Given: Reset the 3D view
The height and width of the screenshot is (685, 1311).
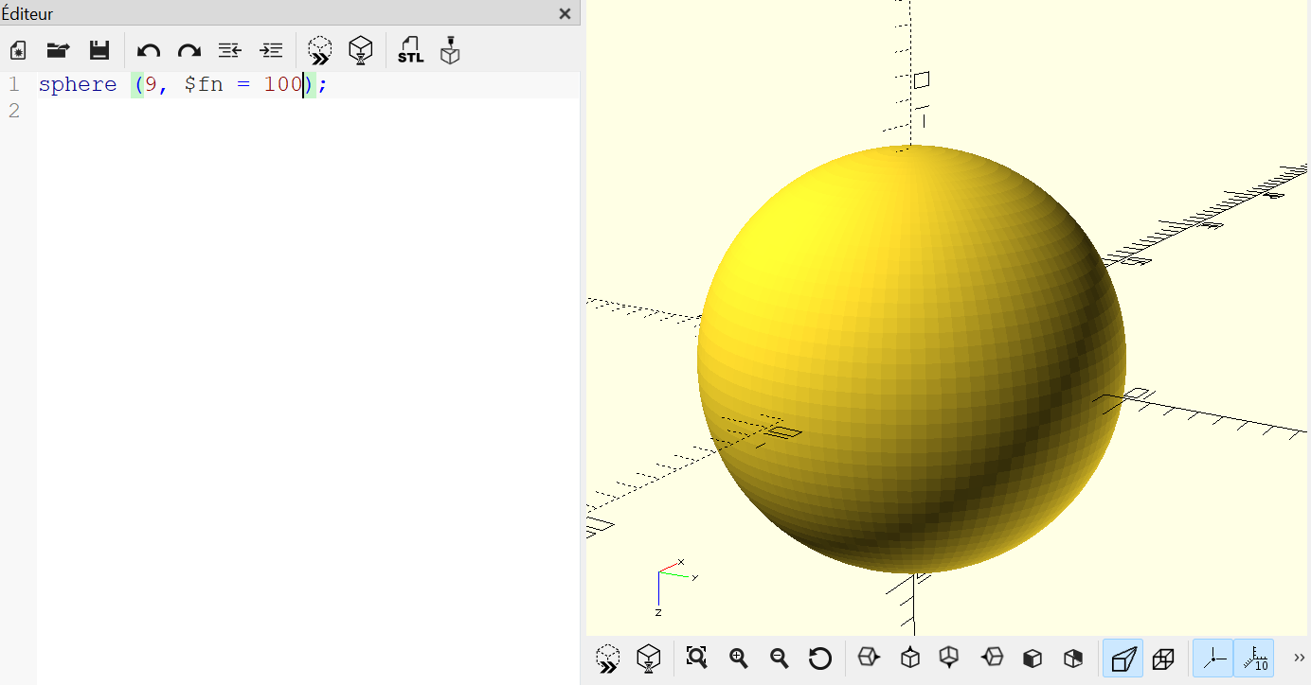Looking at the screenshot, I should [820, 658].
